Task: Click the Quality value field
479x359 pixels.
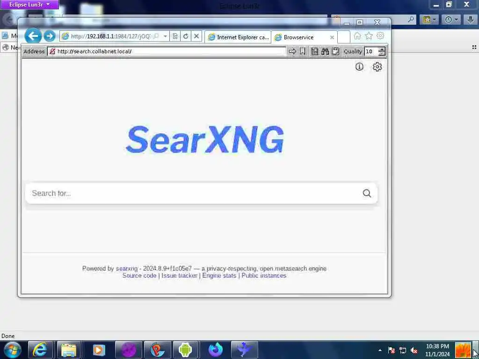Action: point(371,51)
